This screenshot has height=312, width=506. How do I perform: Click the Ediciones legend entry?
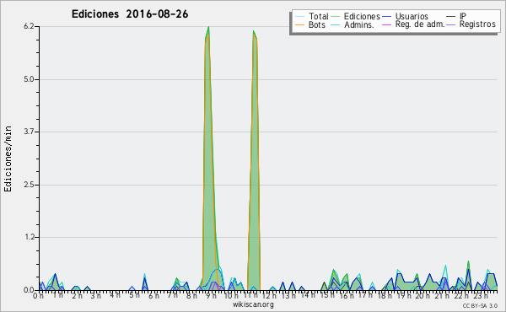356,16
